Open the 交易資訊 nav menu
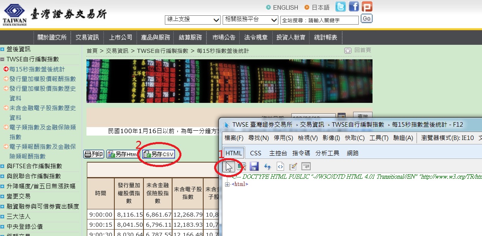The width and height of the screenshot is (482, 236). pyautogui.click(x=87, y=38)
